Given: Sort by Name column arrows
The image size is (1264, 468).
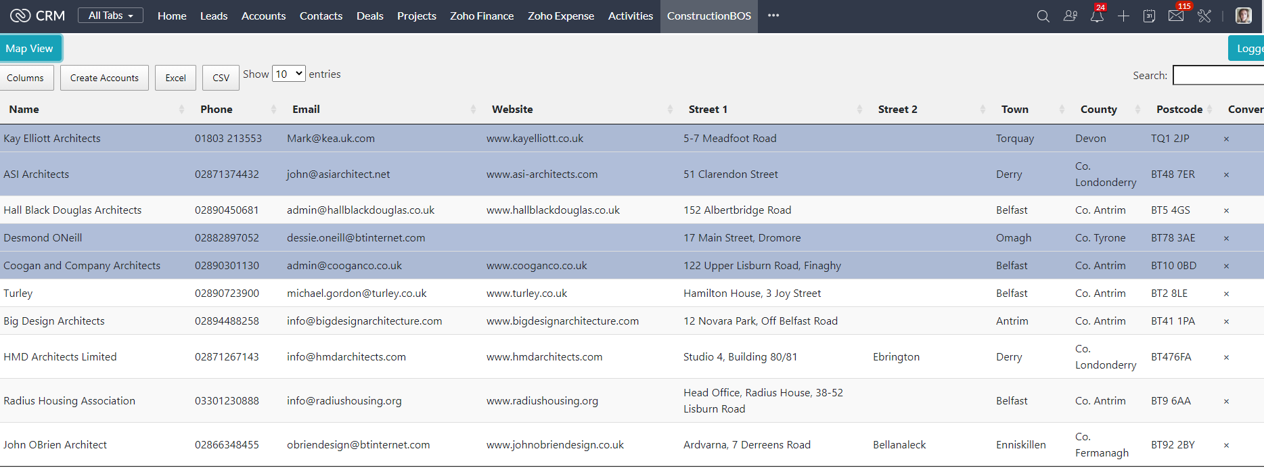Looking at the screenshot, I should coord(181,110).
